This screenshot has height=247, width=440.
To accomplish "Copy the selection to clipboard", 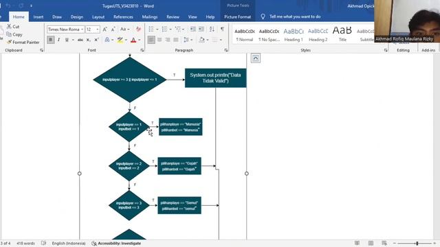I will coord(14,34).
